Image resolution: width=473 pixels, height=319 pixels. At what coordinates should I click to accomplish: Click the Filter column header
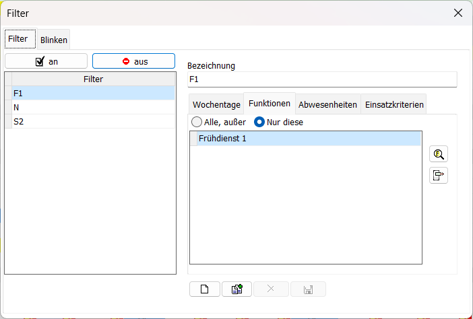coord(93,79)
